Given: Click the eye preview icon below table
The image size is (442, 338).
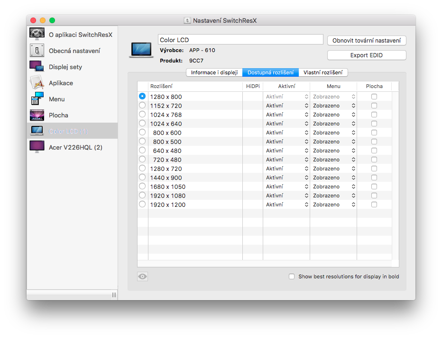Looking at the screenshot, I should (x=143, y=276).
